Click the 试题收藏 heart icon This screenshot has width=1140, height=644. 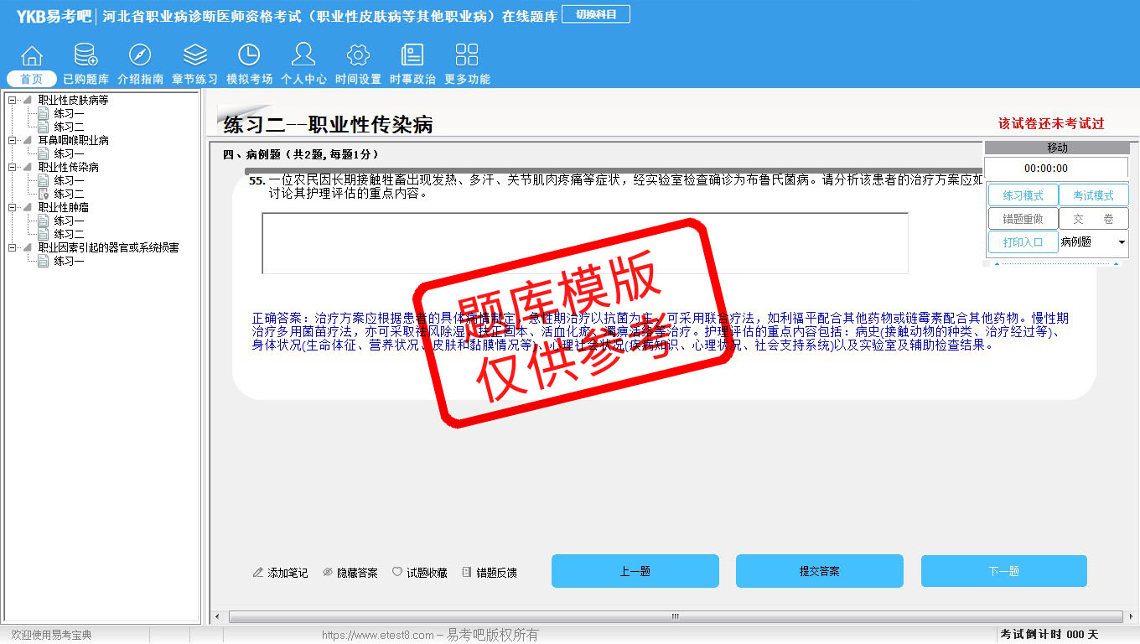(397, 572)
